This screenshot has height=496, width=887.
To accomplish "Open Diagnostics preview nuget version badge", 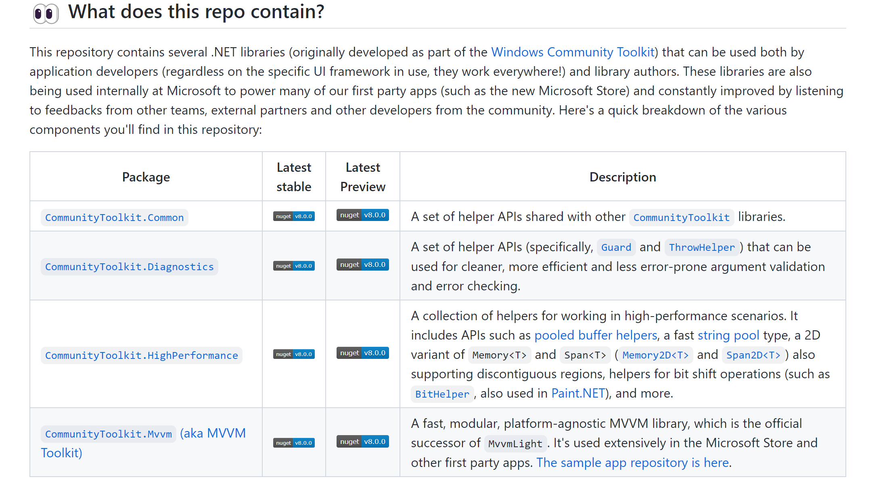I will pyautogui.click(x=362, y=265).
